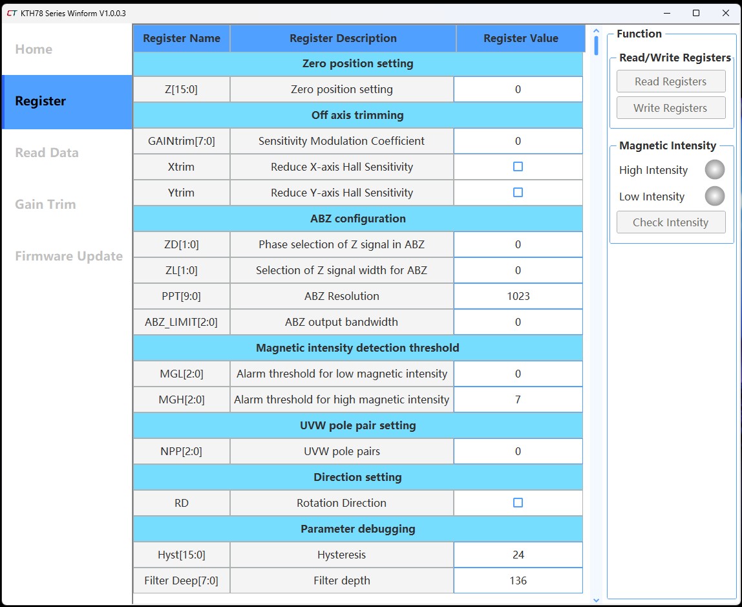Select the PPT ABZ Resolution value field
The height and width of the screenshot is (607, 742).
[518, 296]
